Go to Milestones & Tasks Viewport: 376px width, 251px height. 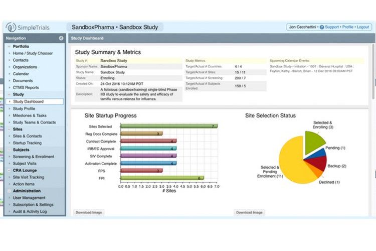point(30,115)
